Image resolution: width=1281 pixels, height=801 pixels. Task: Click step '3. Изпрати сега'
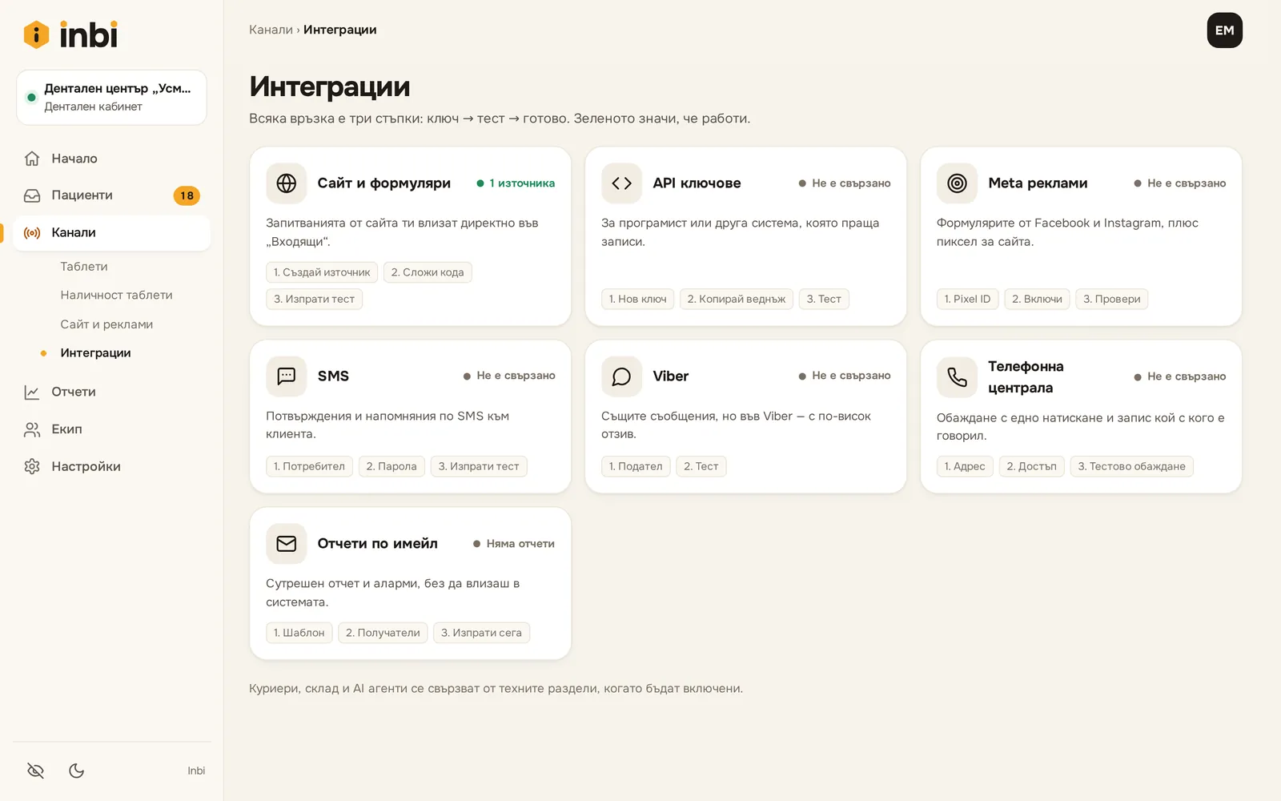point(481,633)
